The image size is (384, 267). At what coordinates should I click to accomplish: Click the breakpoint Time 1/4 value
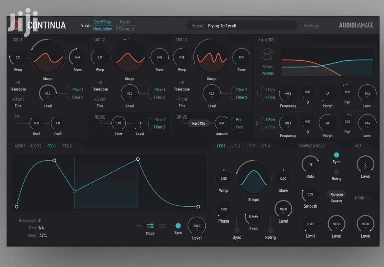41,228
